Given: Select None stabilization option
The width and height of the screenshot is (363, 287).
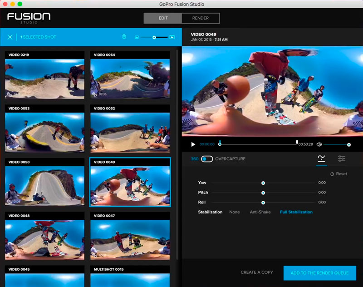Looking at the screenshot, I should (x=234, y=212).
